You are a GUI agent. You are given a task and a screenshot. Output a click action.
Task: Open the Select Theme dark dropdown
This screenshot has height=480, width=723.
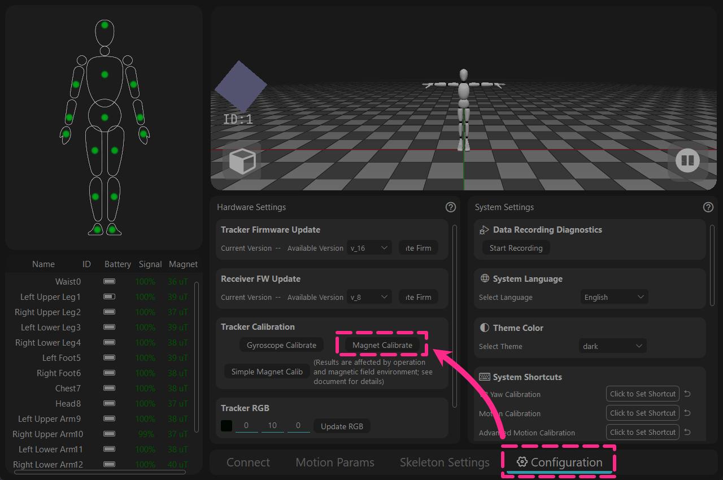pyautogui.click(x=613, y=346)
